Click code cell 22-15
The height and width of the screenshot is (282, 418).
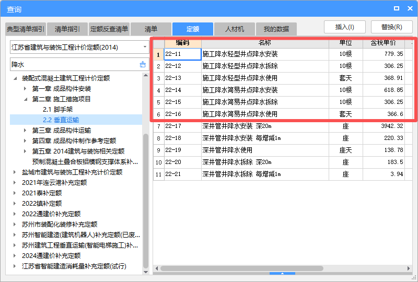(182, 102)
